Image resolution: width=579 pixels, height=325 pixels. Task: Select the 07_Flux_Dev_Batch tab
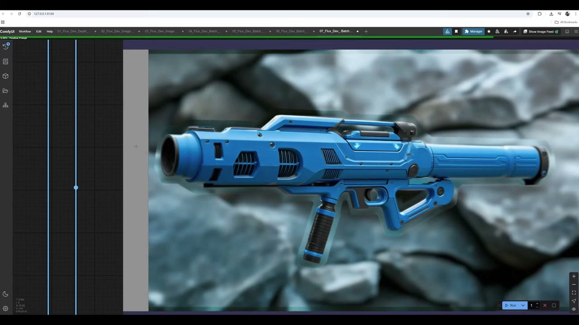(x=336, y=32)
